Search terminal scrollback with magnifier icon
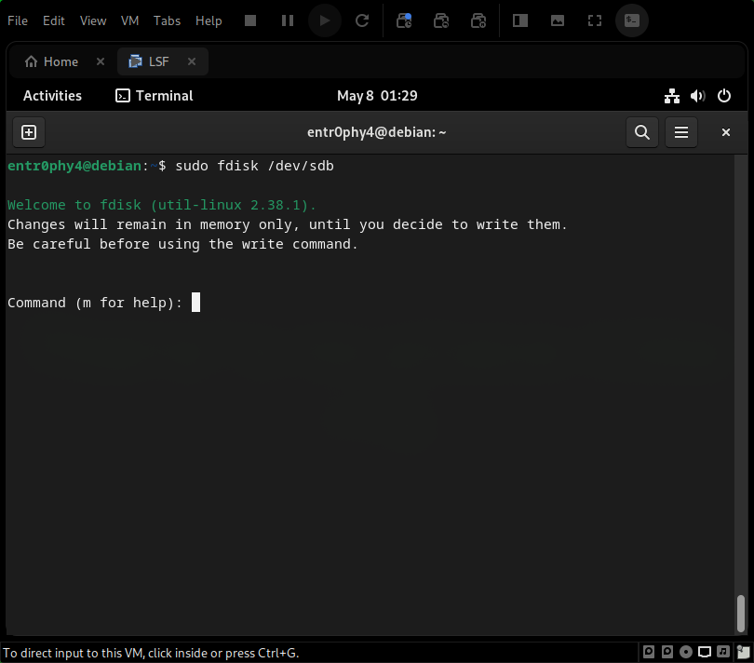 (x=641, y=132)
